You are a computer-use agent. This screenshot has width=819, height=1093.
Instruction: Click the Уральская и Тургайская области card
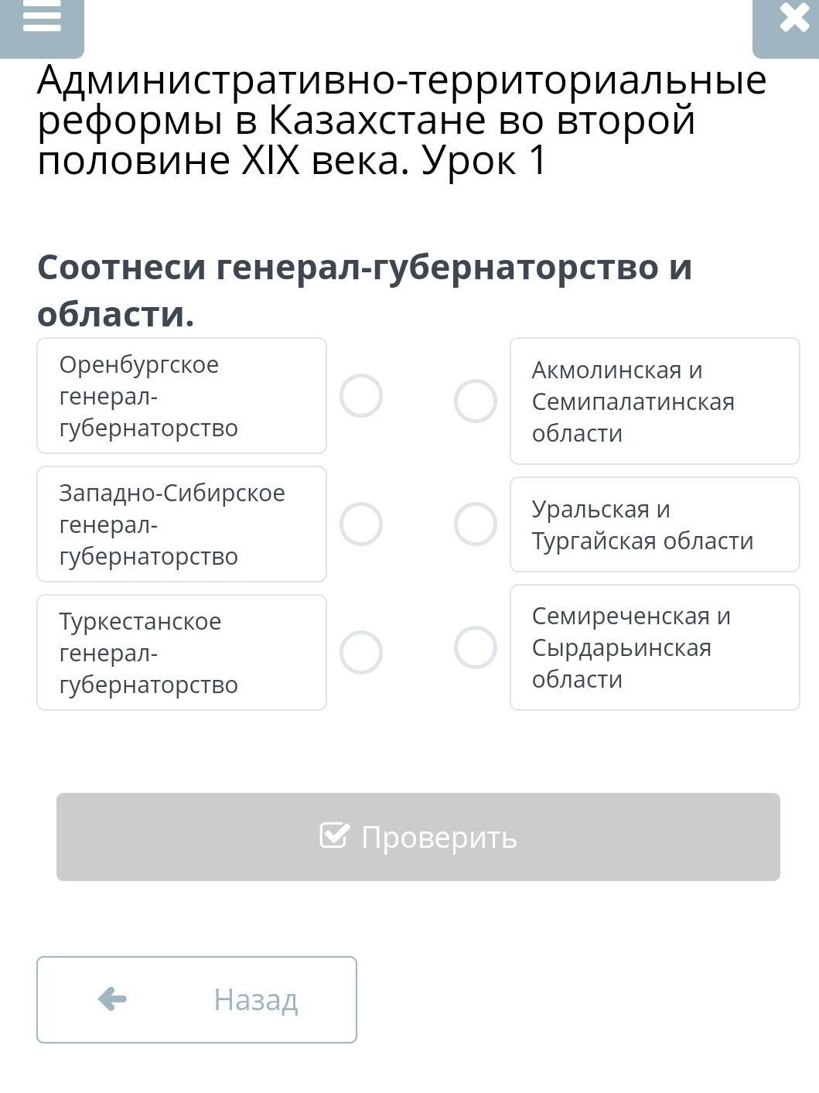tap(654, 524)
